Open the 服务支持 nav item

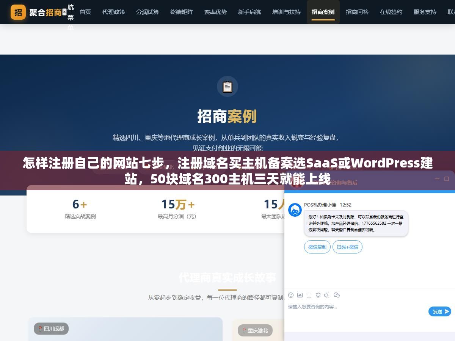tap(425, 12)
